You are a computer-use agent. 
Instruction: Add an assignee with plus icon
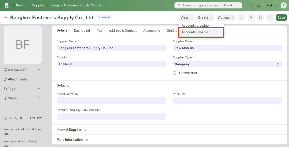click(x=39, y=70)
